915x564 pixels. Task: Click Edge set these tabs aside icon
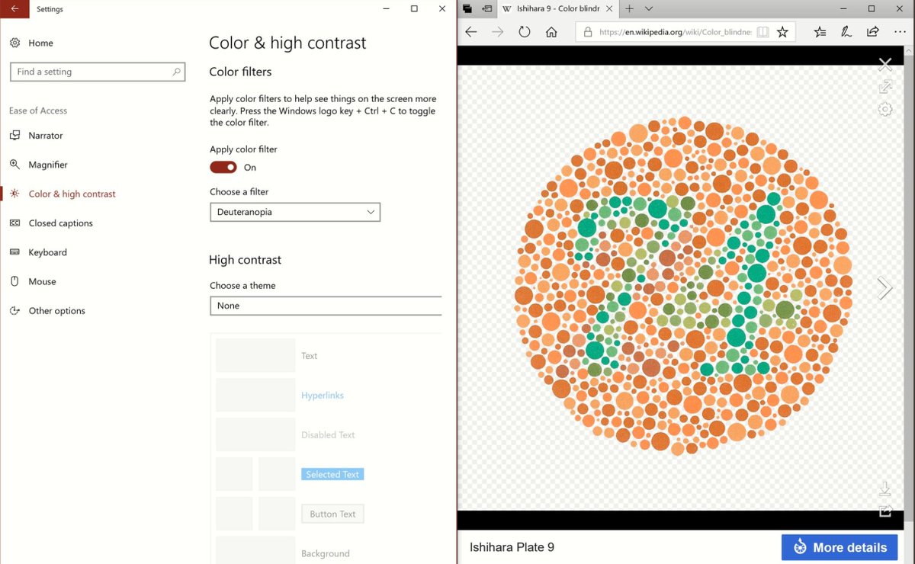pos(486,9)
